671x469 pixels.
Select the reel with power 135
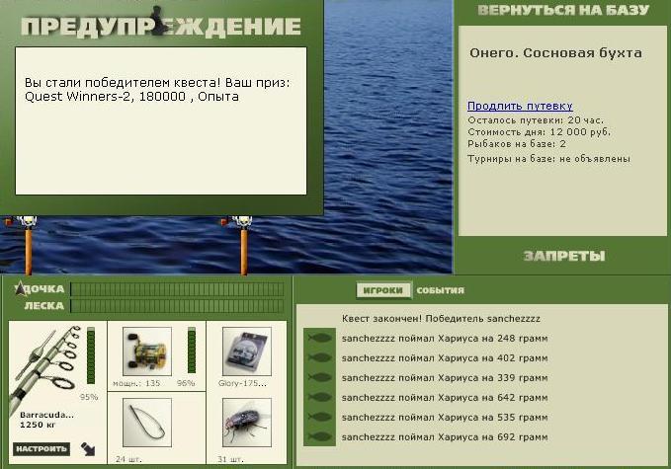click(x=147, y=352)
